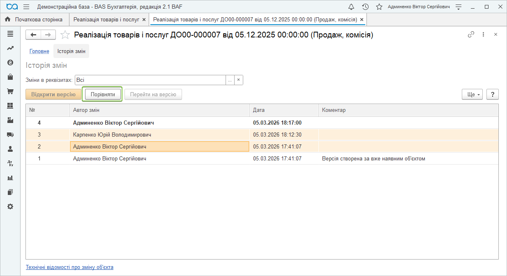Open selection list for Зміни в реквізитах
The image size is (507, 276).
point(230,80)
